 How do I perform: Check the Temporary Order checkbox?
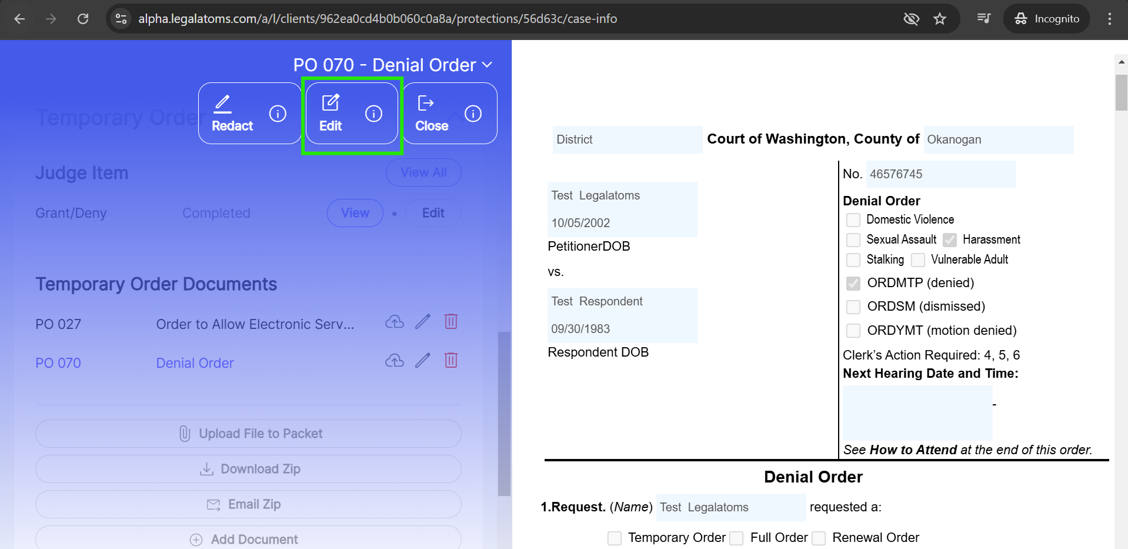(x=615, y=538)
